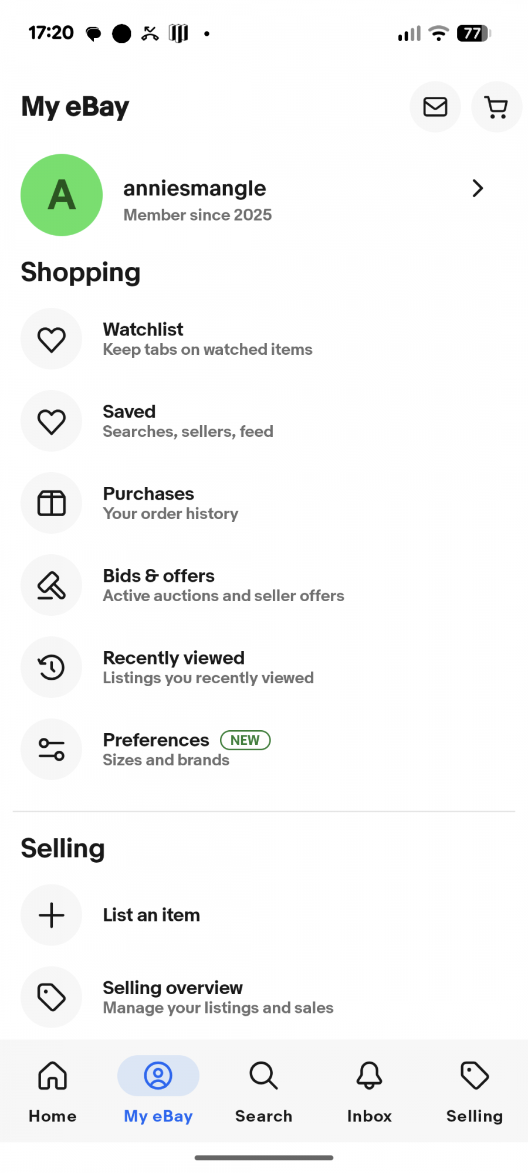Open the anniesmangle username link

coord(195,188)
